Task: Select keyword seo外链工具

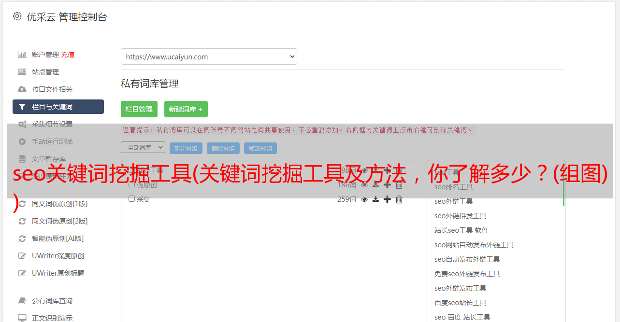Action: pos(454,201)
